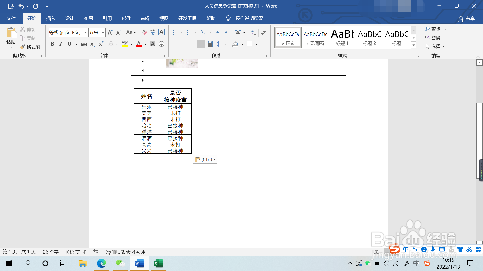Click the Bullets list icon
Image resolution: width=483 pixels, height=271 pixels.
(175, 32)
